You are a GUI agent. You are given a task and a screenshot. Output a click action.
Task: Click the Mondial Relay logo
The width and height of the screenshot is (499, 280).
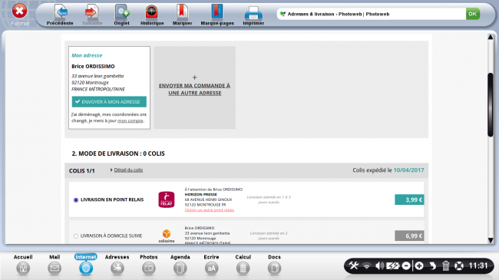click(x=167, y=199)
